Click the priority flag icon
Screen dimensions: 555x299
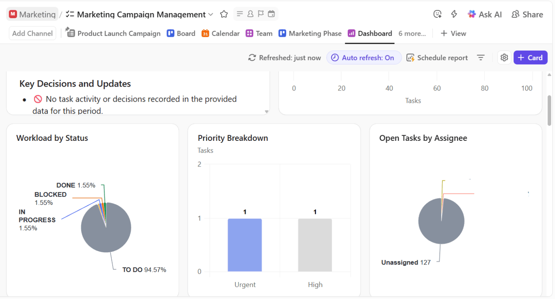click(x=260, y=13)
